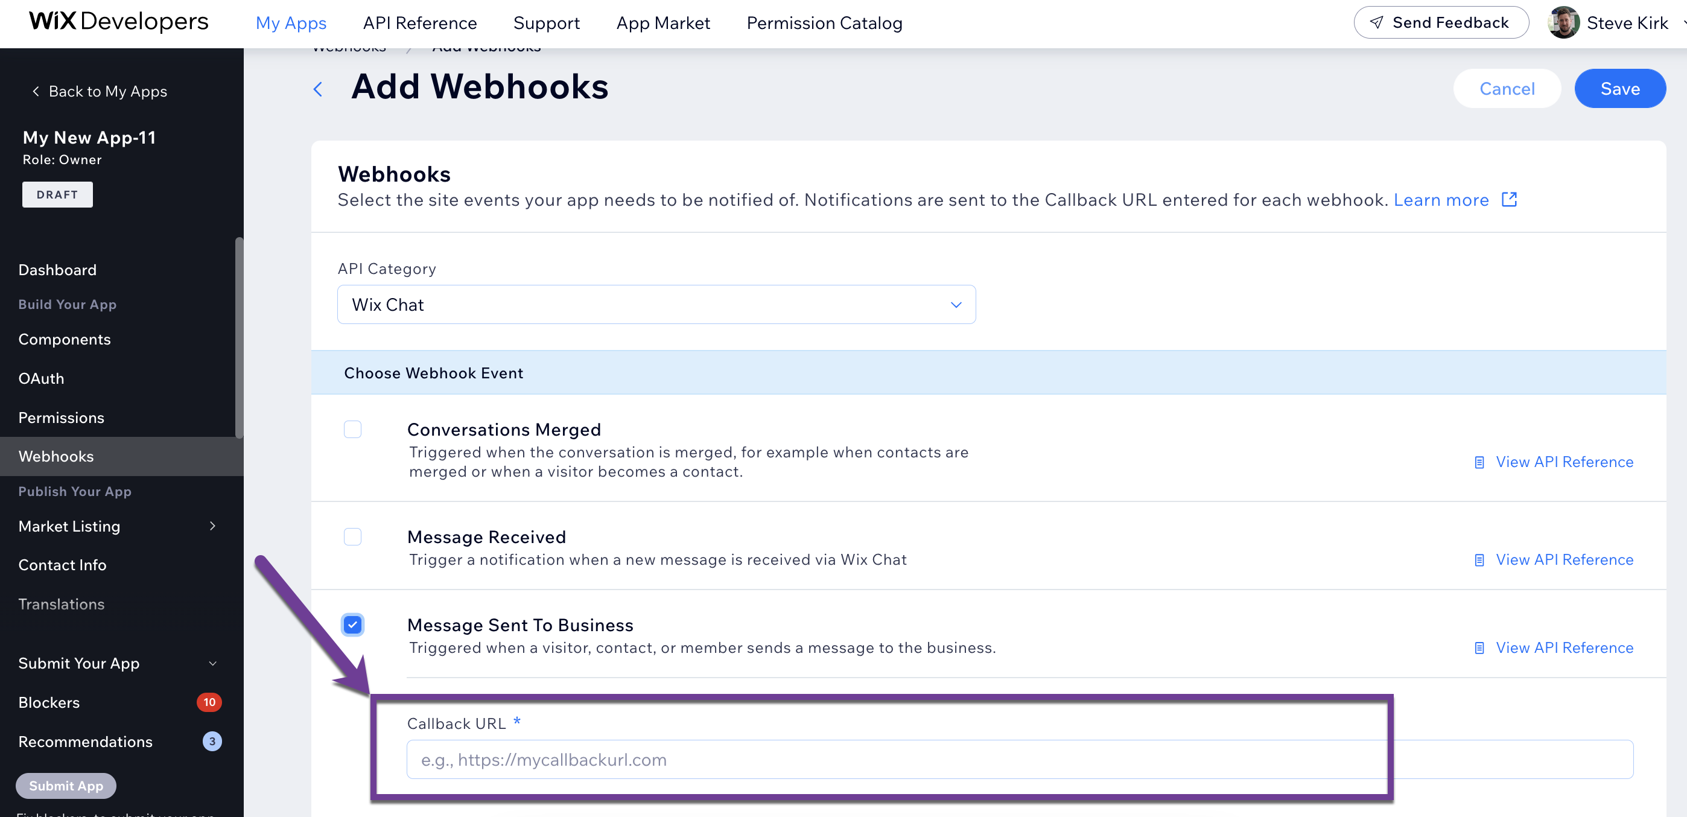Open Steve Kirk profile avatar
This screenshot has width=1687, height=817.
(1563, 23)
